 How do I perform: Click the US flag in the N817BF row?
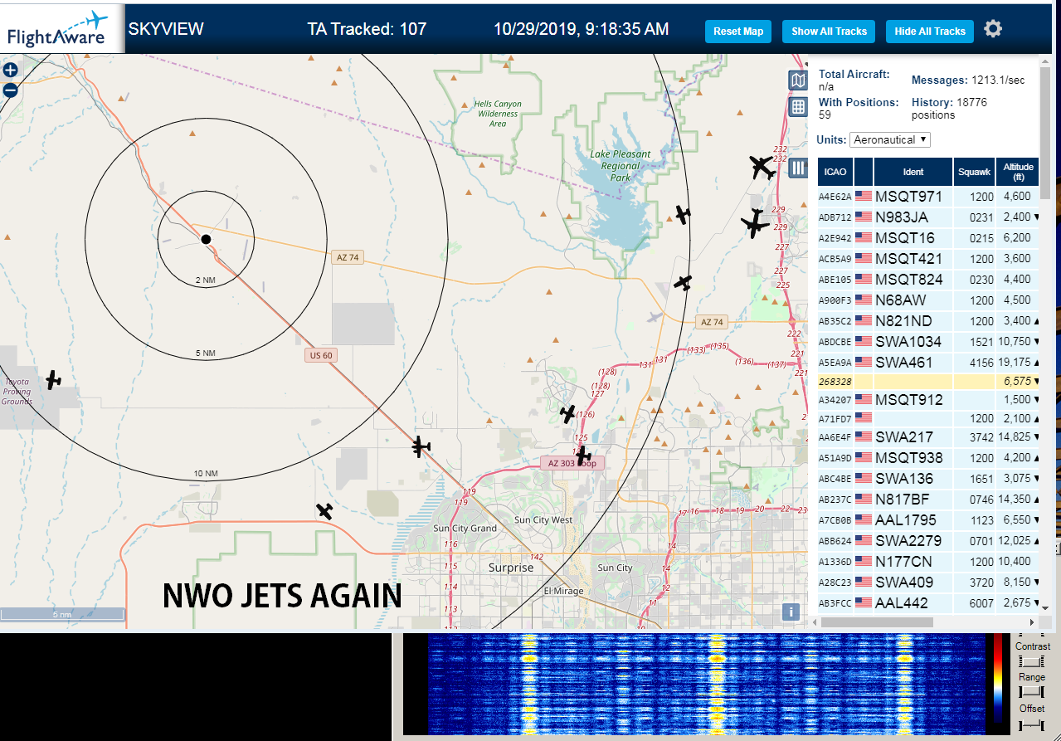tap(864, 500)
